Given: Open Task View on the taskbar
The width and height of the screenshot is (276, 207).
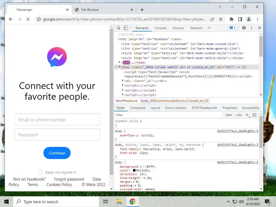Looking at the screenshot, I should click(106, 202).
